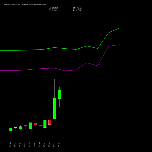Select the 29 Apr date label

[54, 145]
